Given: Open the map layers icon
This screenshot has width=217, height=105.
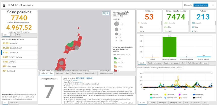Looking at the screenshot, I should (x=107, y=13).
